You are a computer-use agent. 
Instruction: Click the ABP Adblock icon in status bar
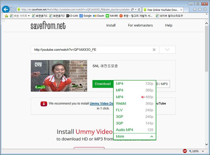click(x=185, y=151)
